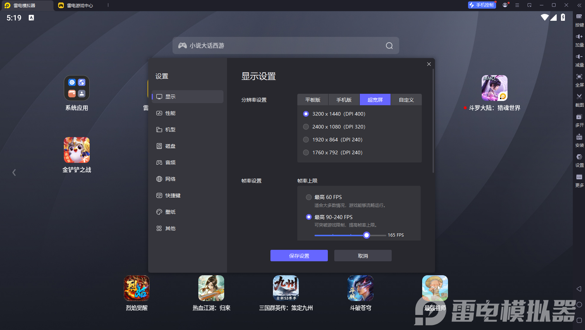Show 更多 tools in the right sidebar
The height and width of the screenshot is (330, 585).
click(x=579, y=180)
